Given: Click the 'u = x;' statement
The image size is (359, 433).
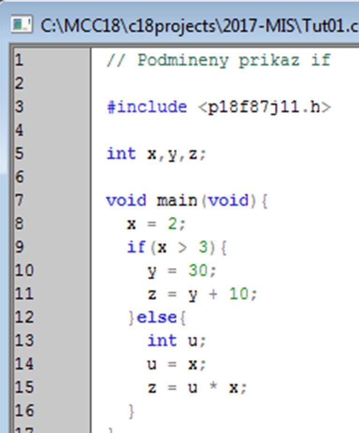Looking at the screenshot, I should [177, 364].
